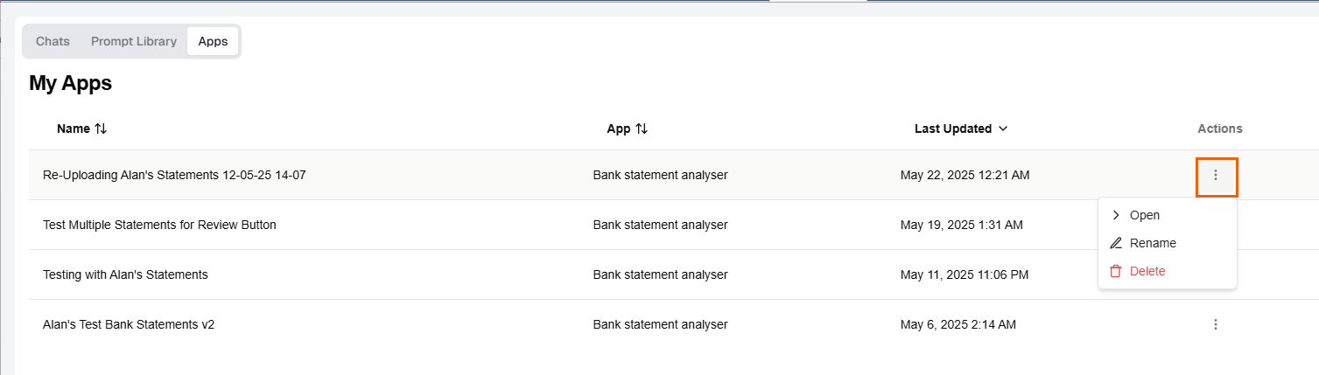Click the three-dot actions icon for Re-Uploading Alan's Statements
Viewport: 1319px width, 375px height.
click(x=1216, y=176)
